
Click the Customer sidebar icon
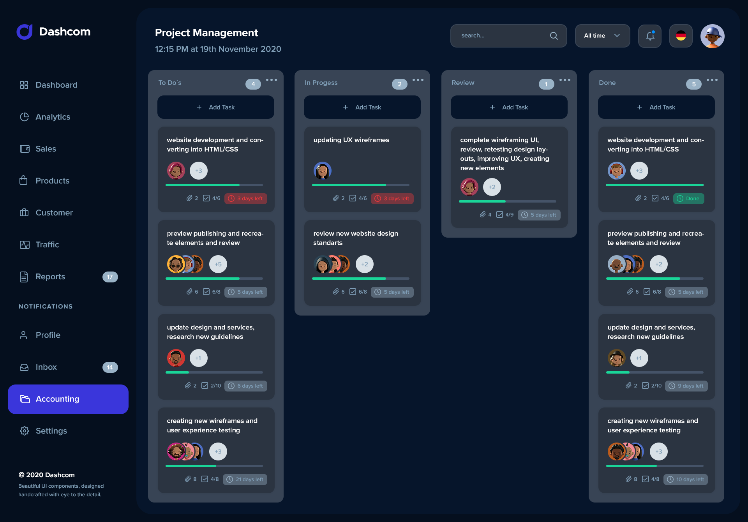click(24, 212)
